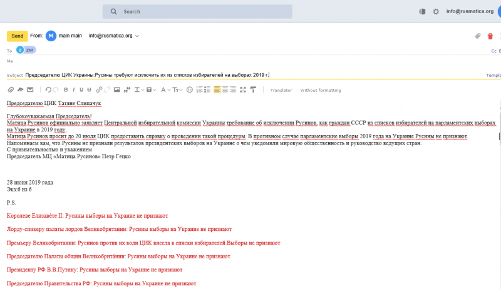Click the main main sender avatar
This screenshot has height=289, width=501.
click(x=51, y=36)
